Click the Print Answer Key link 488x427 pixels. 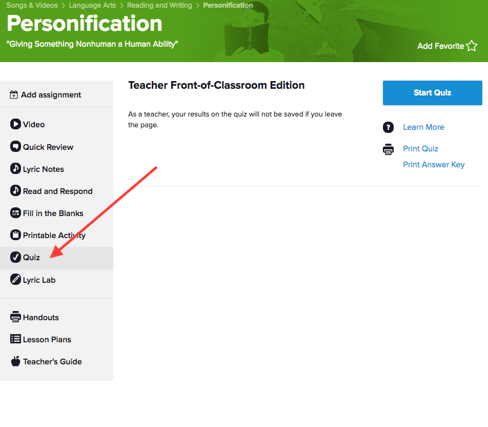pos(434,165)
